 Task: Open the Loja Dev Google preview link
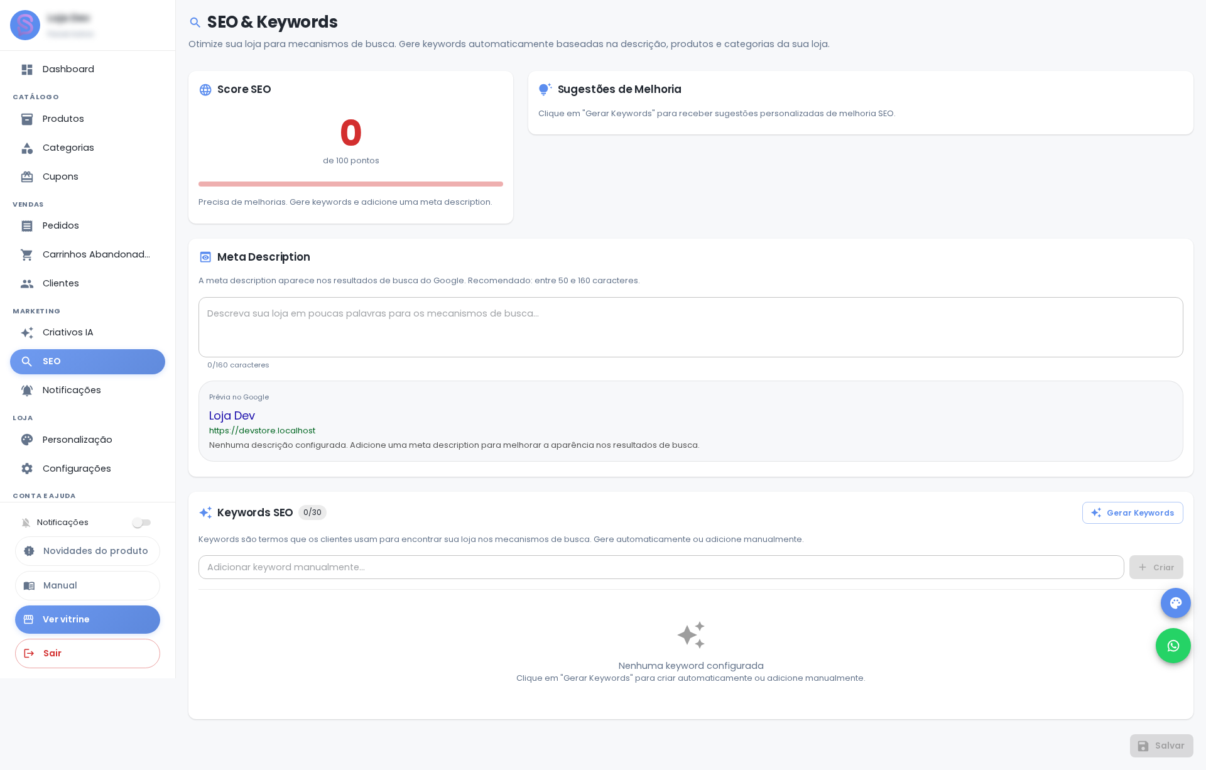point(232,416)
